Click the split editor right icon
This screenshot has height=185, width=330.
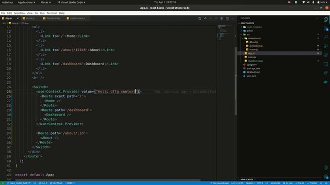(227, 18)
